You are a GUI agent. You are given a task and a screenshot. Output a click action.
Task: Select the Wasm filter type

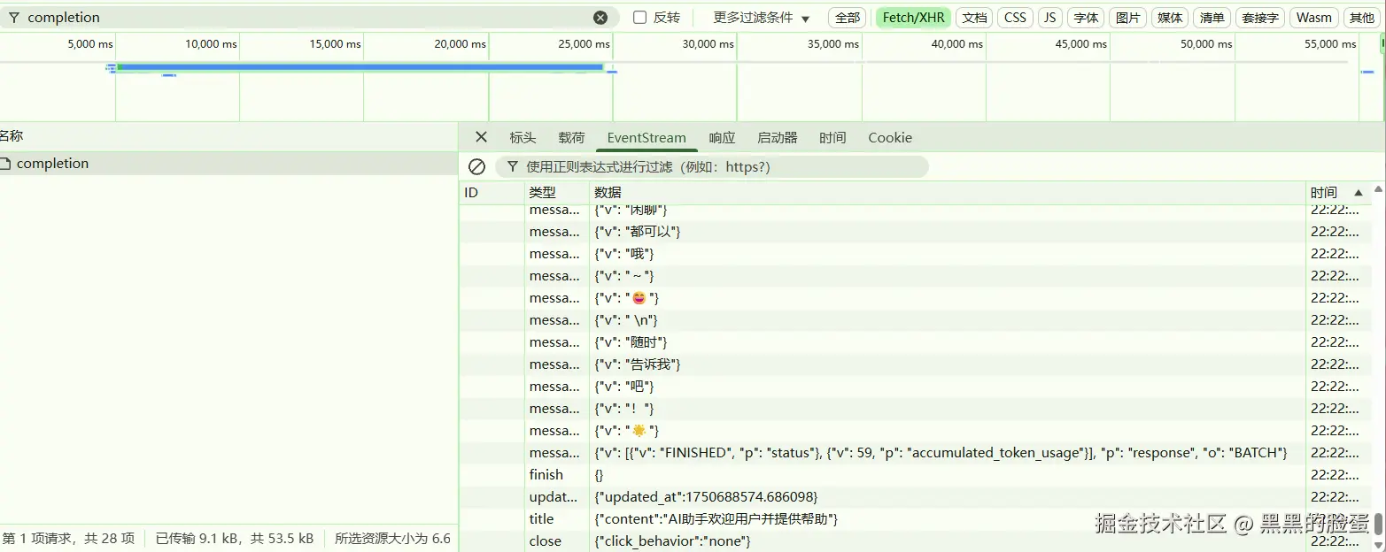(1313, 18)
